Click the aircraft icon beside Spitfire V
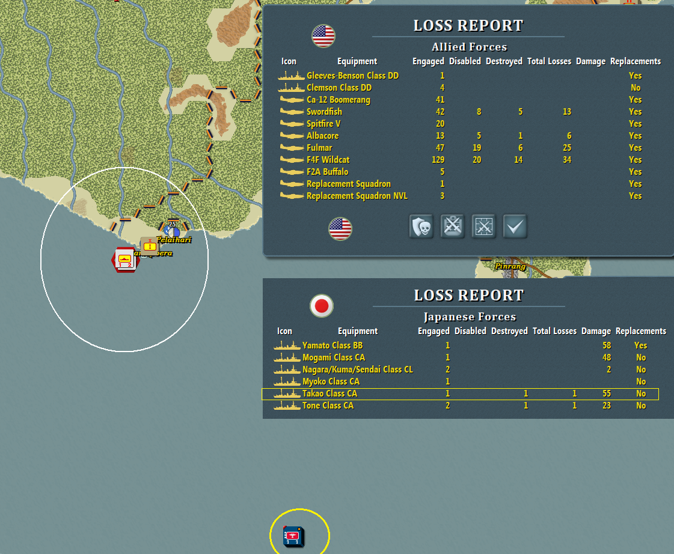 coord(292,124)
